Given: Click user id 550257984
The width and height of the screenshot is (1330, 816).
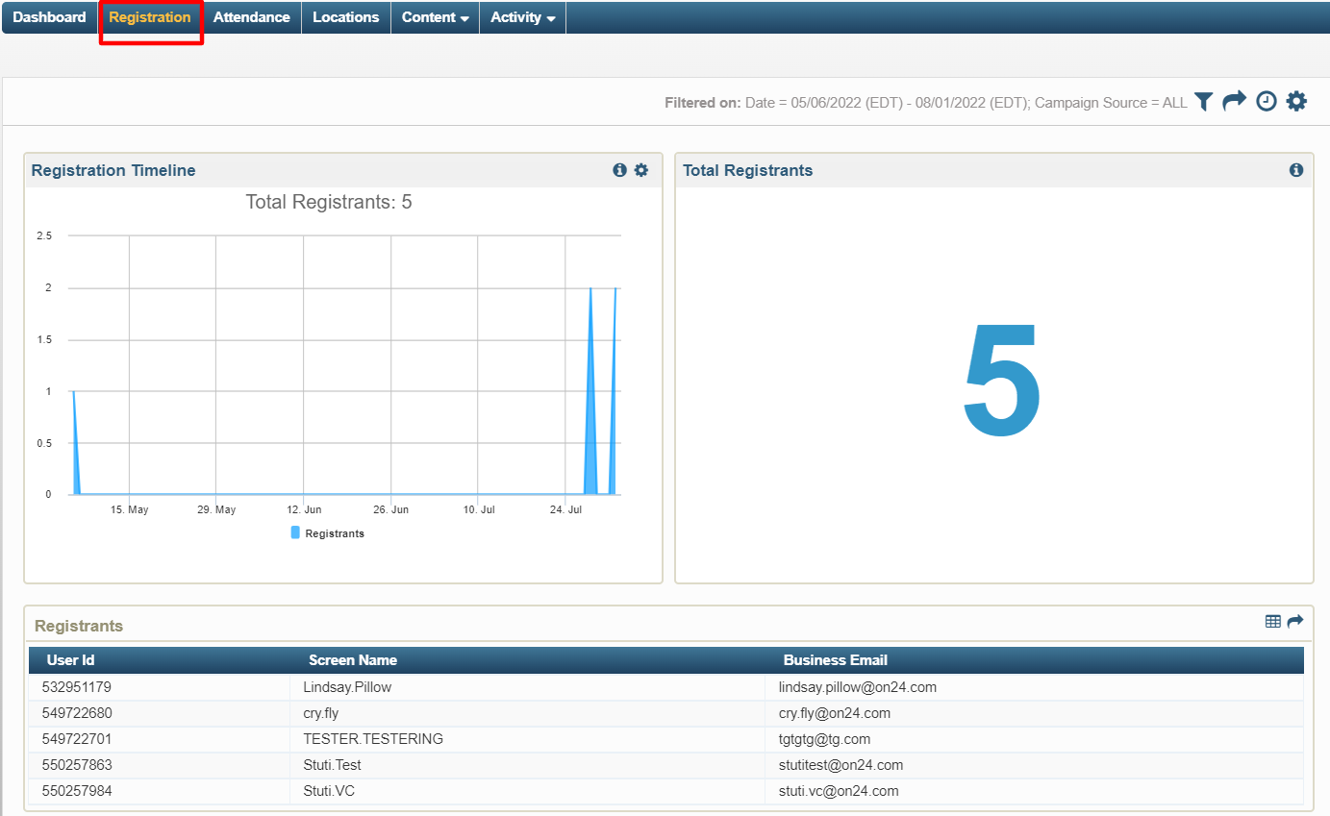Looking at the screenshot, I should point(77,791).
